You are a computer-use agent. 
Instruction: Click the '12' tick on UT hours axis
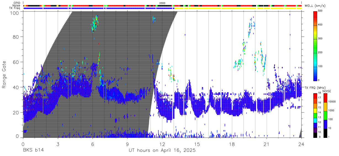coord(162,144)
